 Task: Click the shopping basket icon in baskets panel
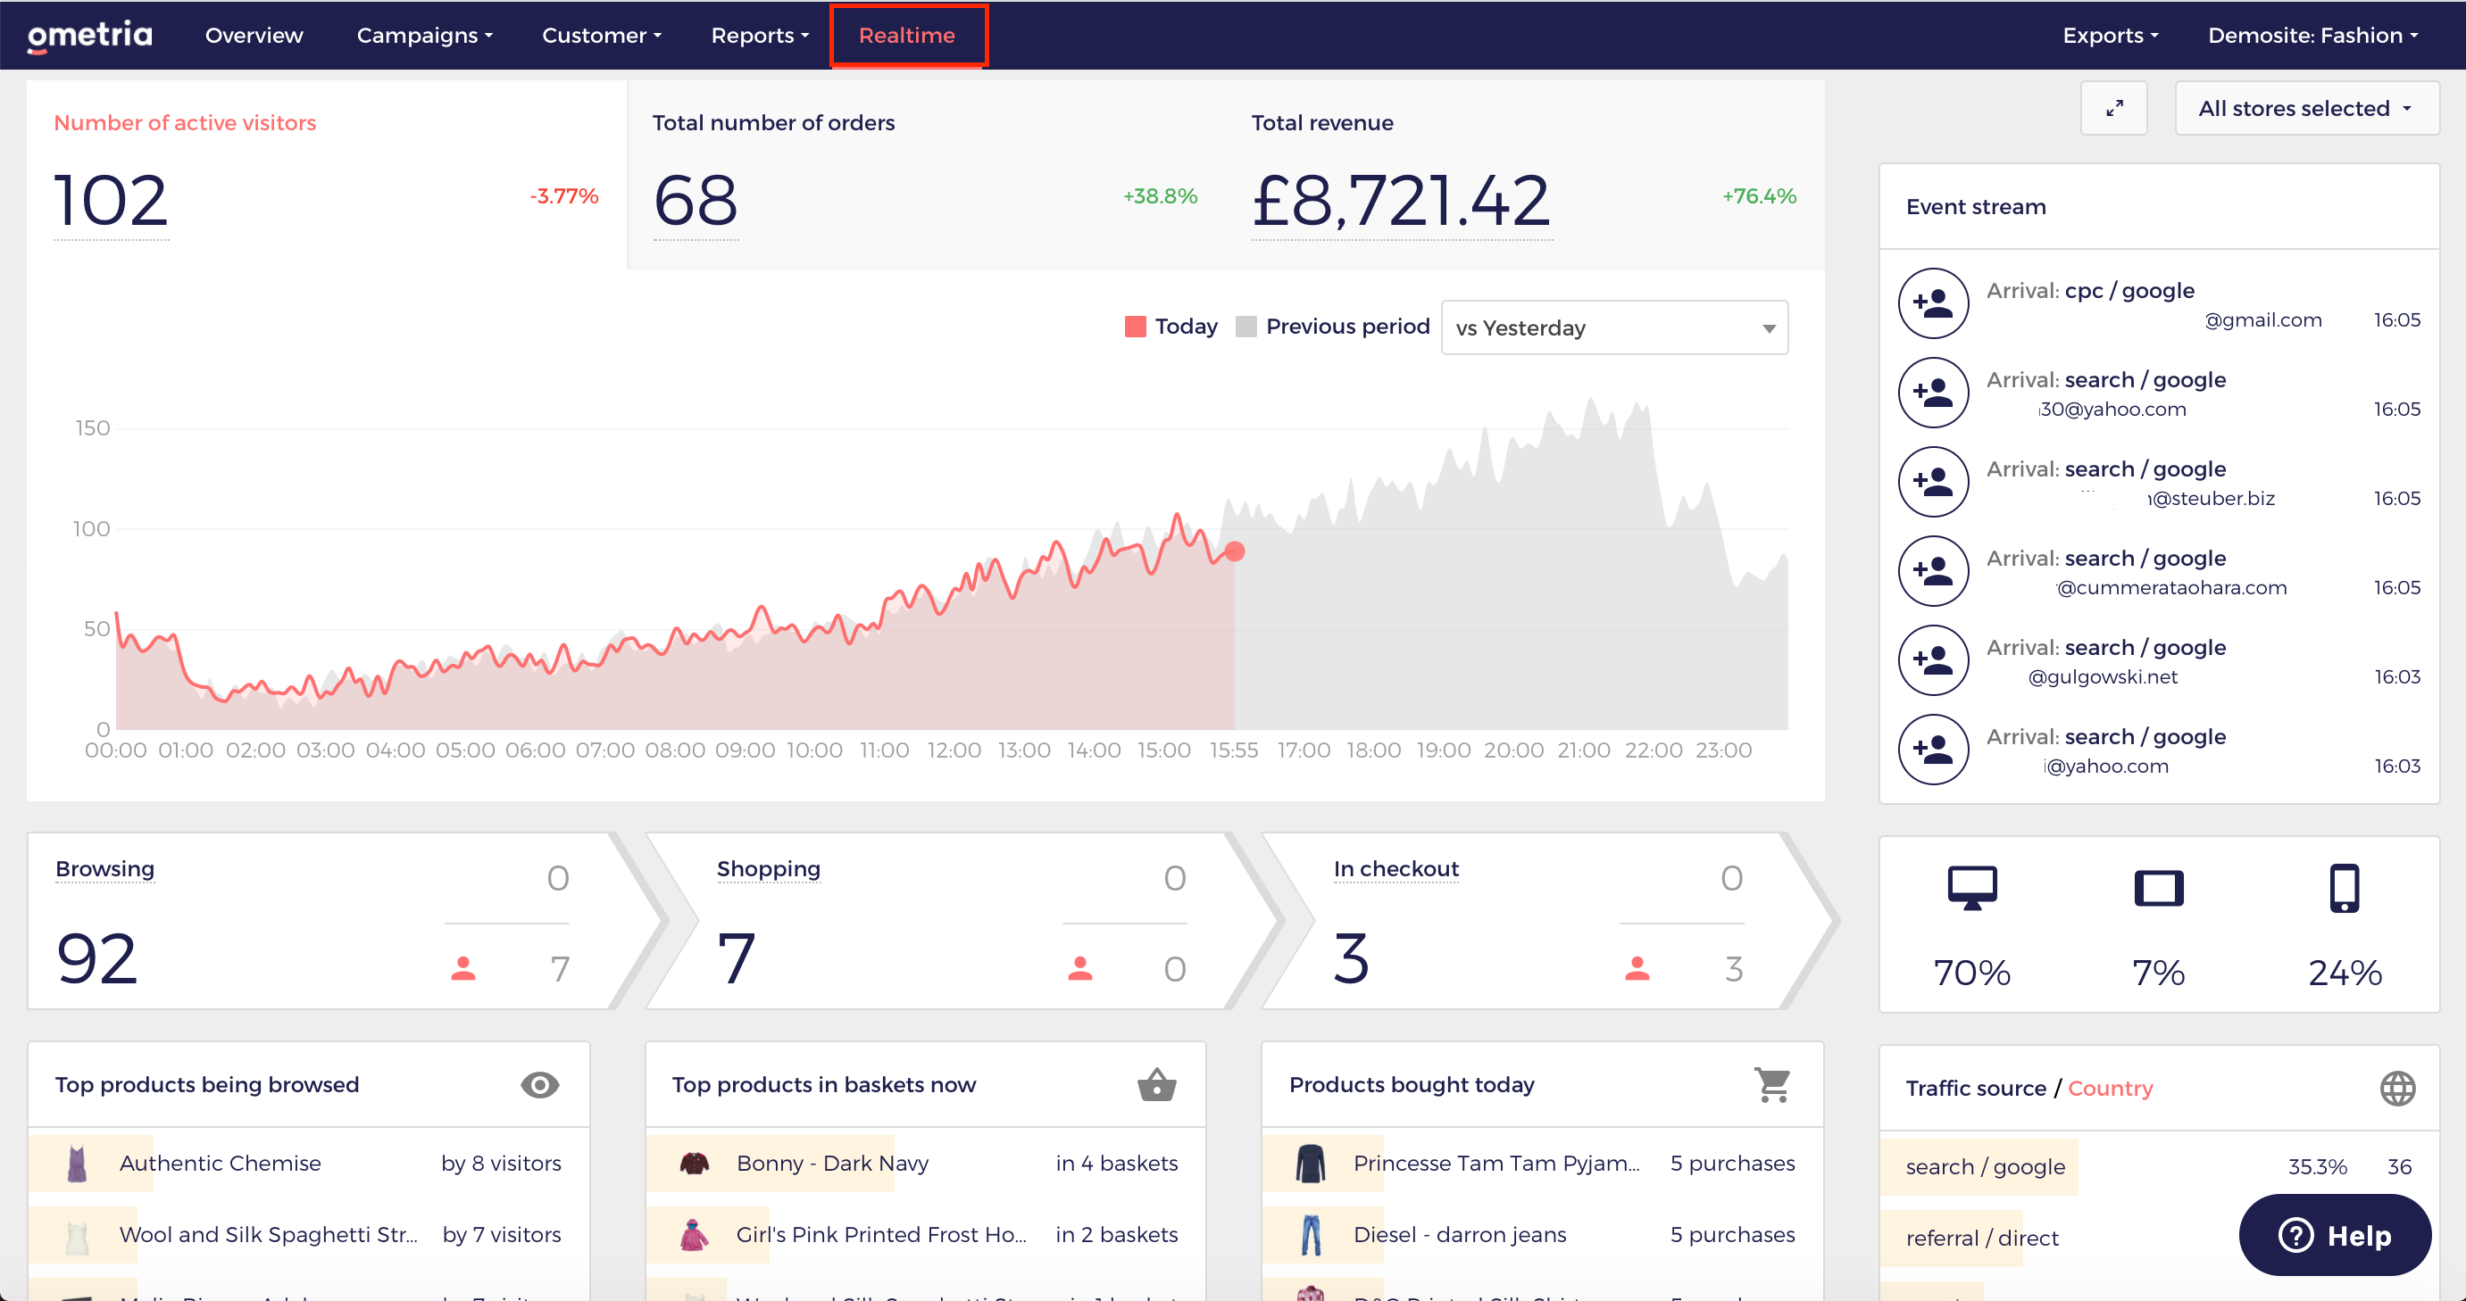pyautogui.click(x=1156, y=1085)
